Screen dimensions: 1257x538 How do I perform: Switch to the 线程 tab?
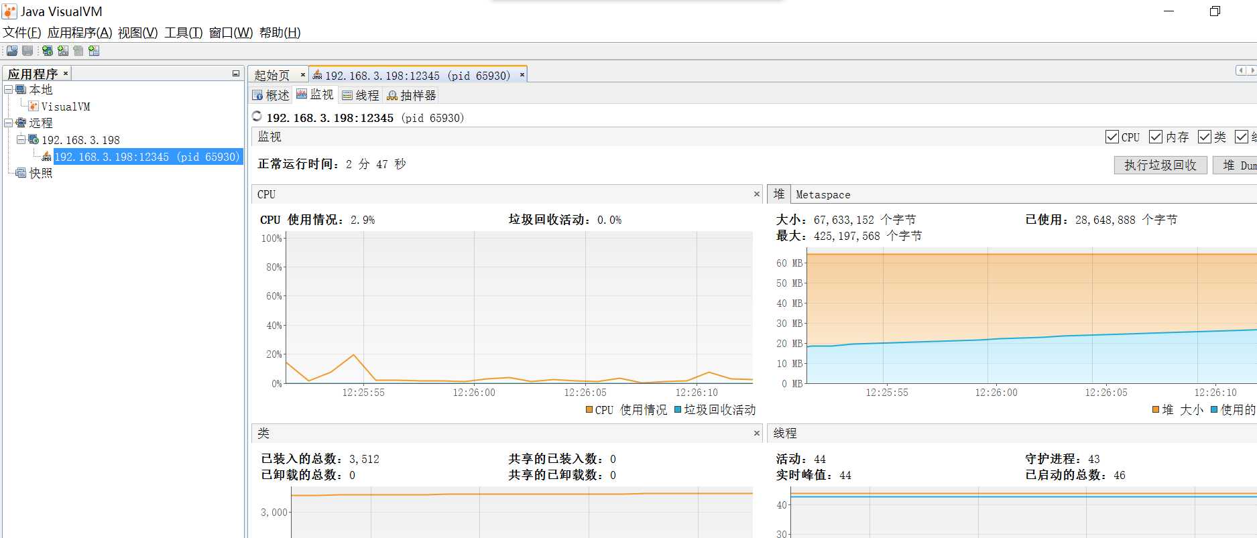point(361,95)
